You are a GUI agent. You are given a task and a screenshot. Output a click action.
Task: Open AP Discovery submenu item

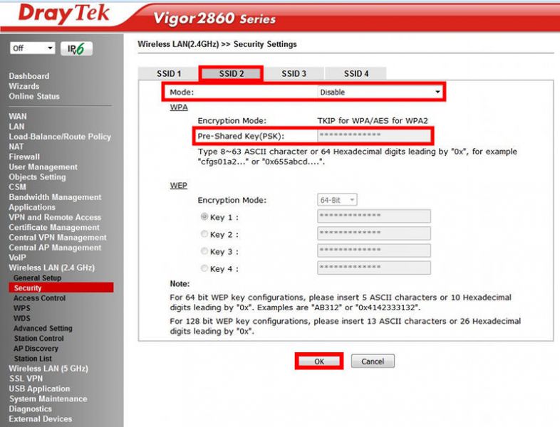click(x=36, y=348)
